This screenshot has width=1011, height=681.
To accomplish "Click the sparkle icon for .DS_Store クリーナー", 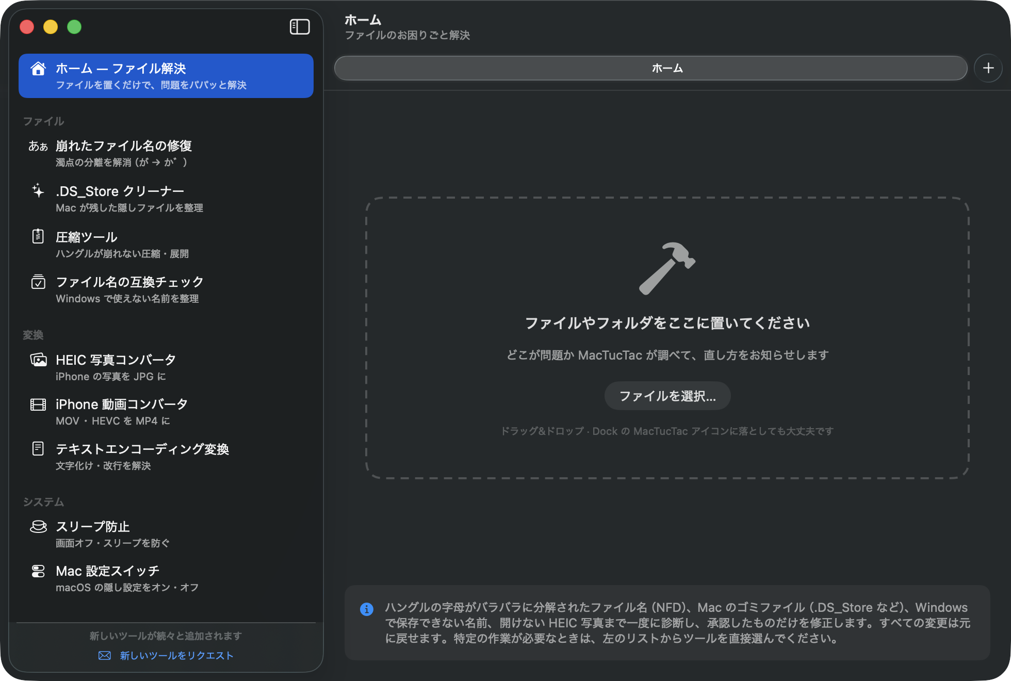I will click(38, 191).
